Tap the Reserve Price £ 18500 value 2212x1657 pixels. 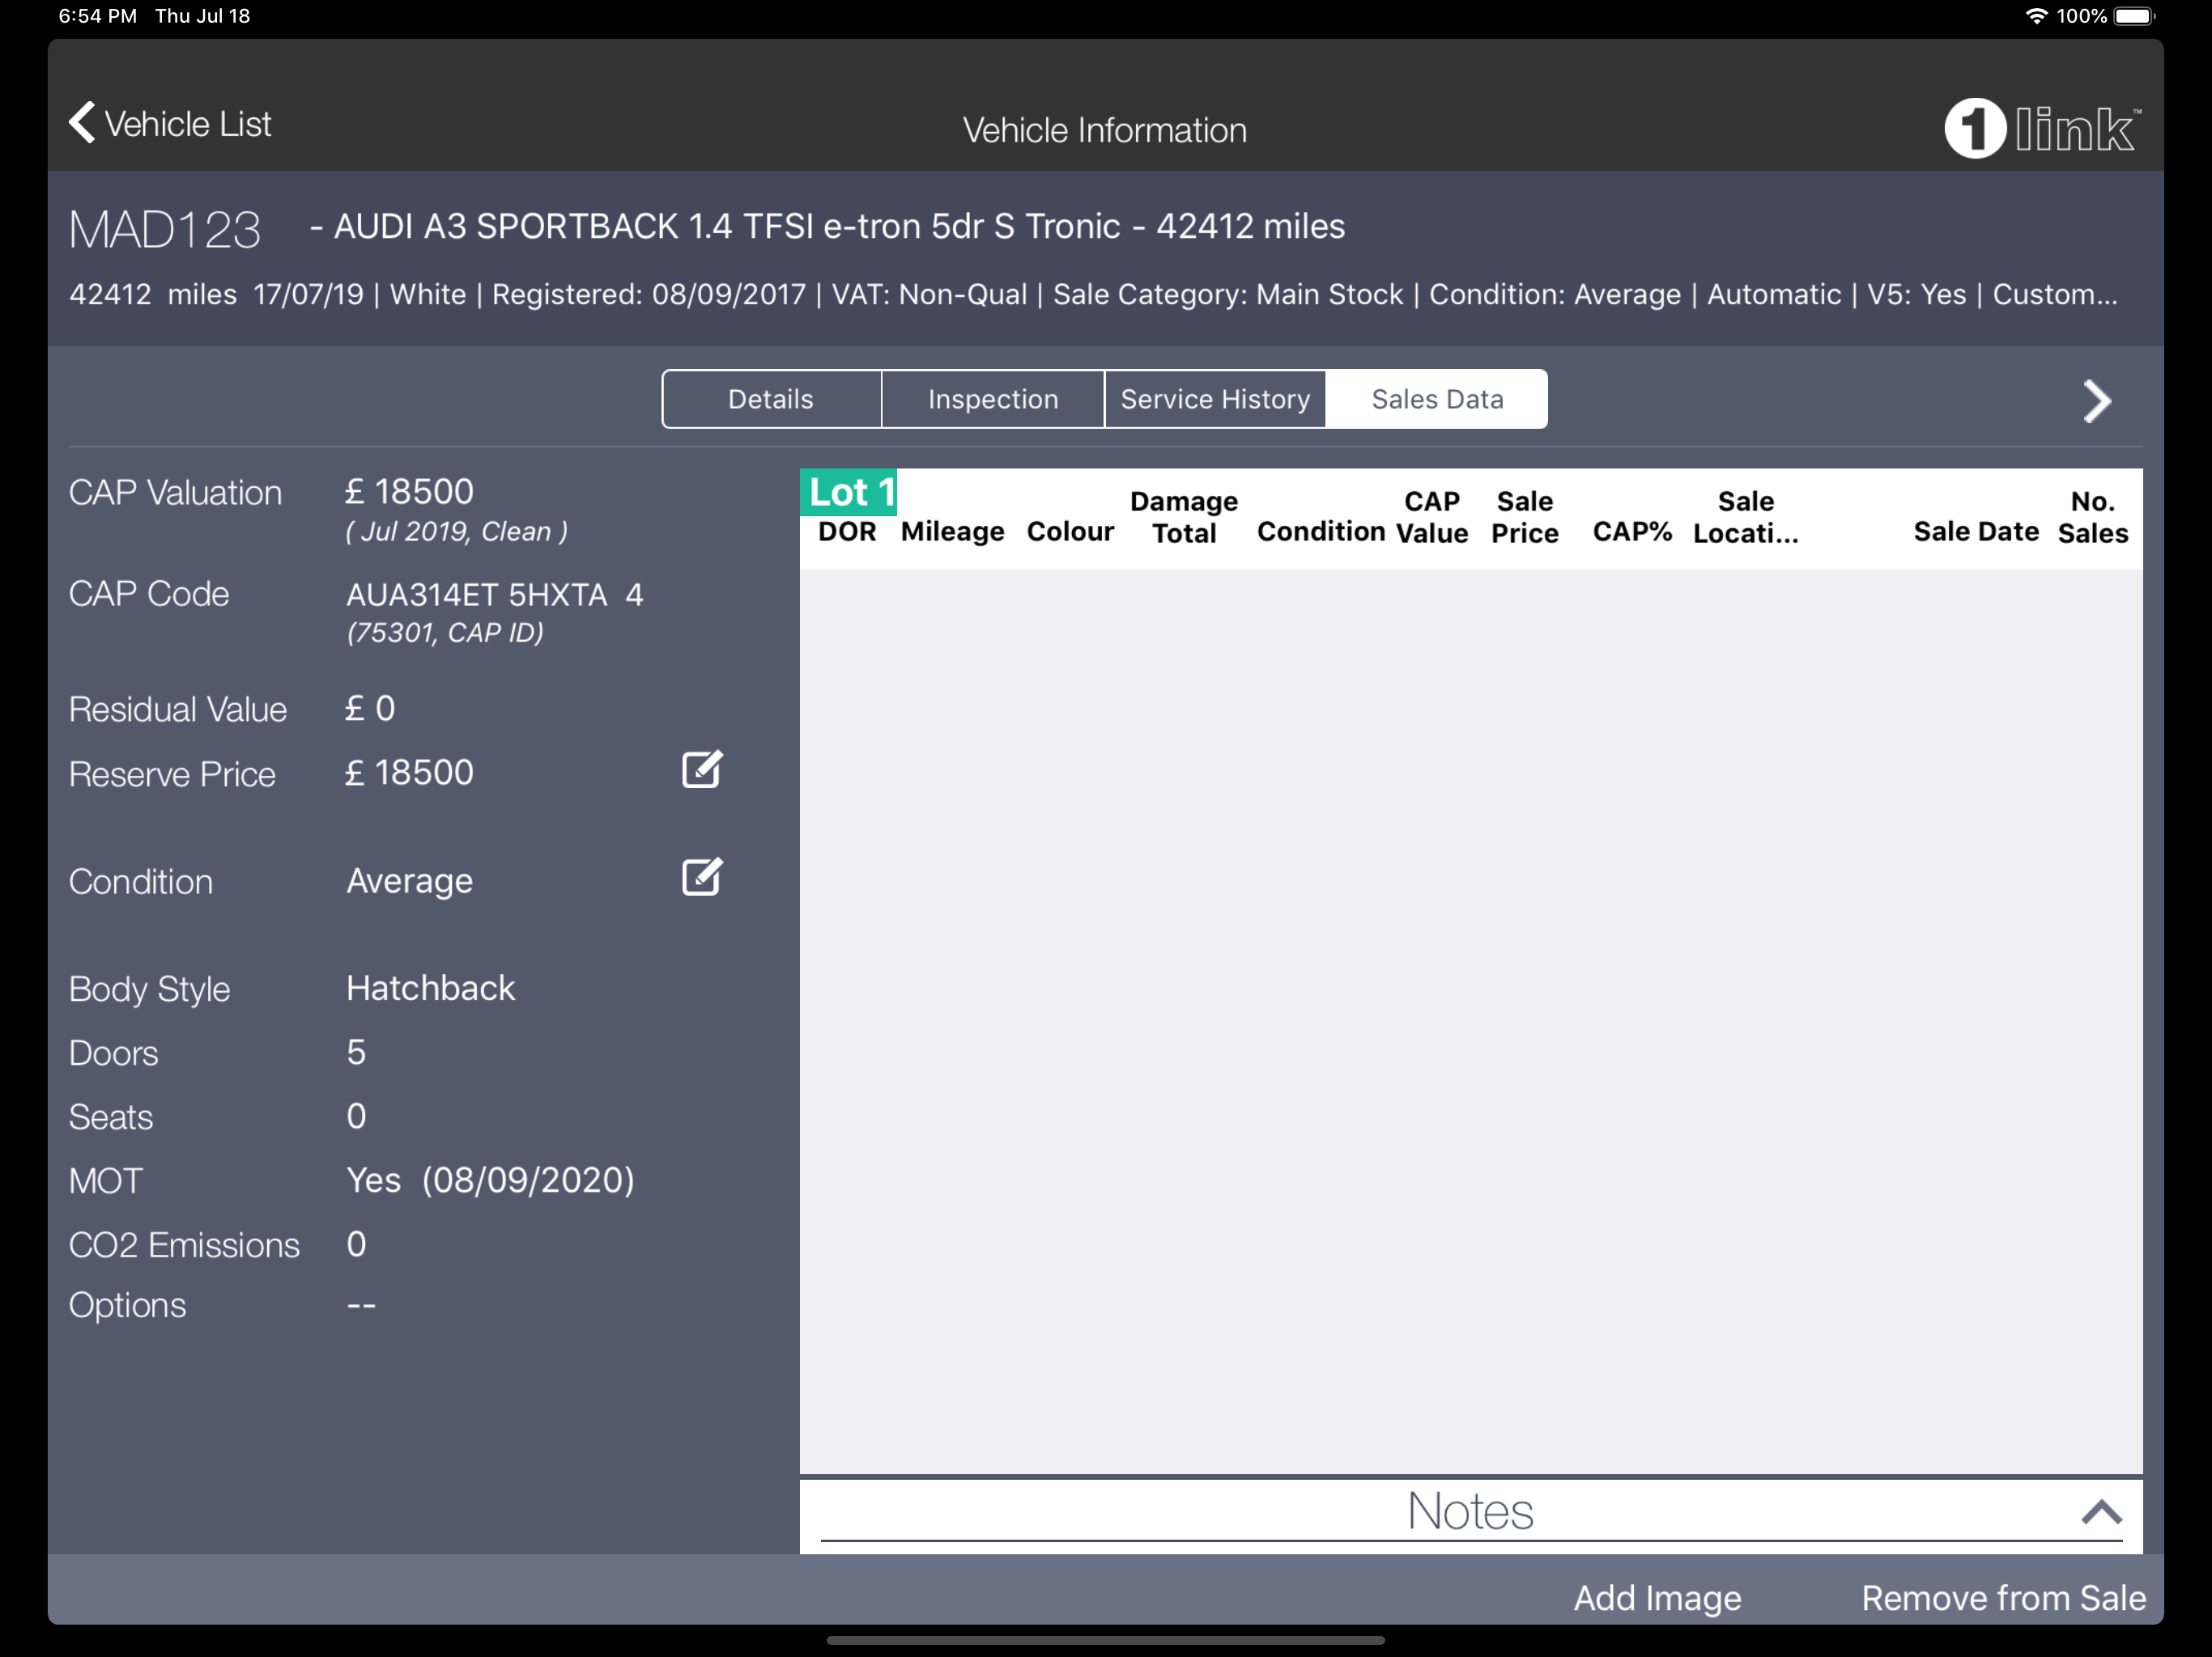(x=409, y=773)
